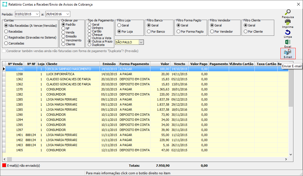Select the LUCK INFORMÁTICA row
Viewport: 303px width, 176px height.
[60, 74]
